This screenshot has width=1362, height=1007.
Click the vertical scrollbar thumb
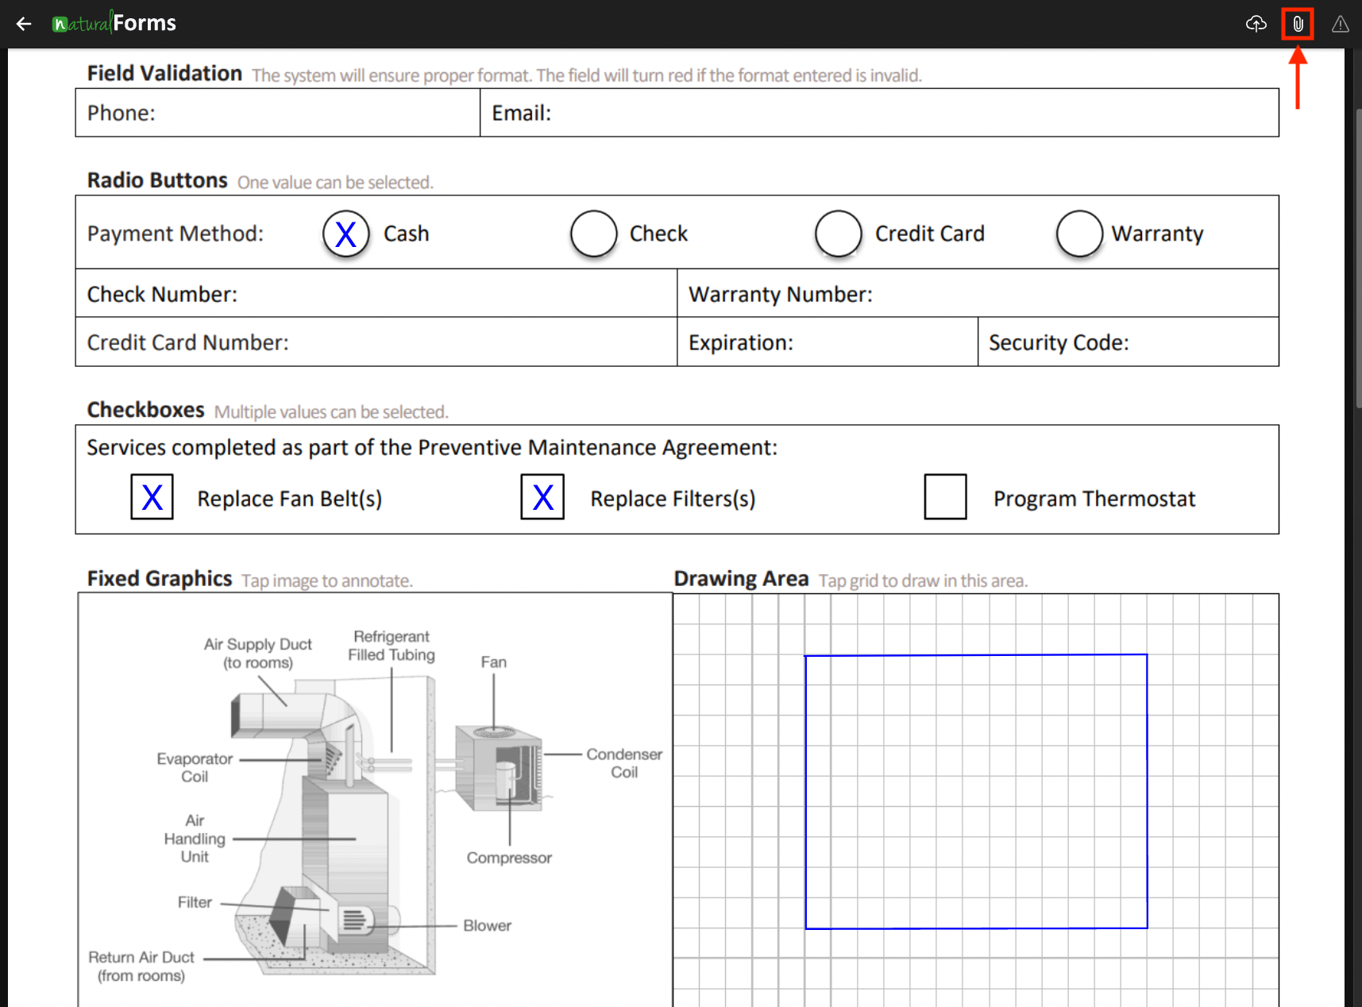tap(1357, 258)
